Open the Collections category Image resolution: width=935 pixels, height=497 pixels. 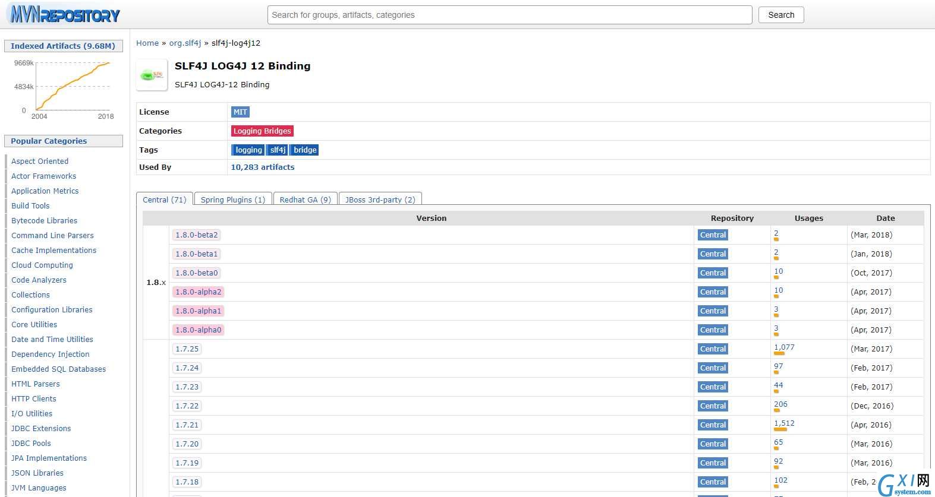pos(30,295)
